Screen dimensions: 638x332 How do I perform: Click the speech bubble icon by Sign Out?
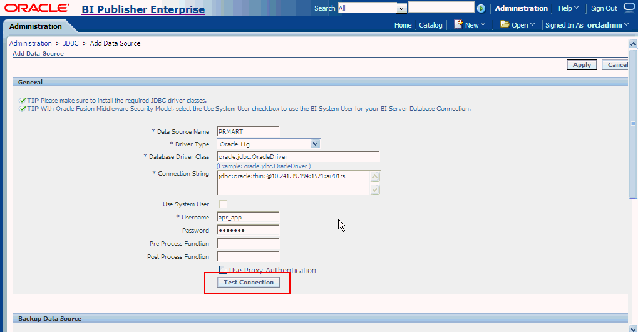point(629,8)
